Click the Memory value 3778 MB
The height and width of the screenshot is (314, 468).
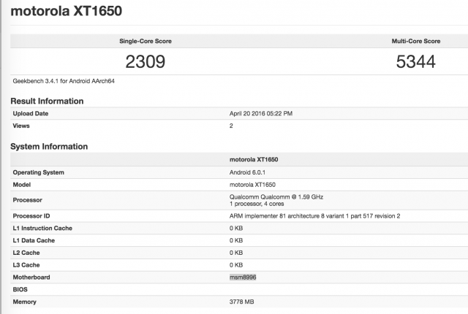[244, 302]
